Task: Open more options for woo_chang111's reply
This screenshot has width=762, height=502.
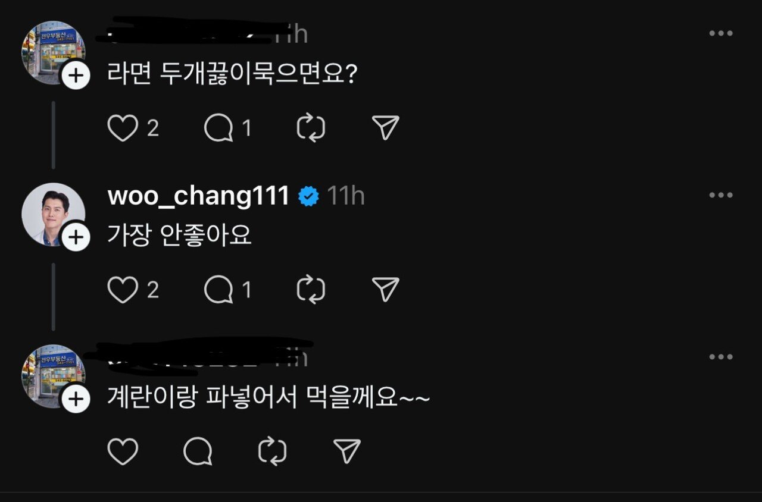Action: point(721,195)
